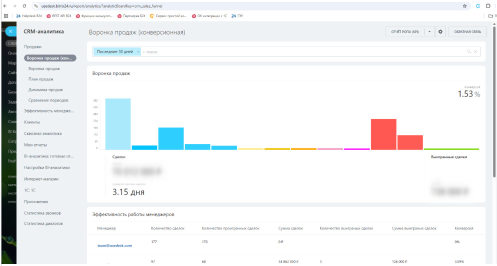Click the tallest light-blue funnel bar

click(118, 124)
